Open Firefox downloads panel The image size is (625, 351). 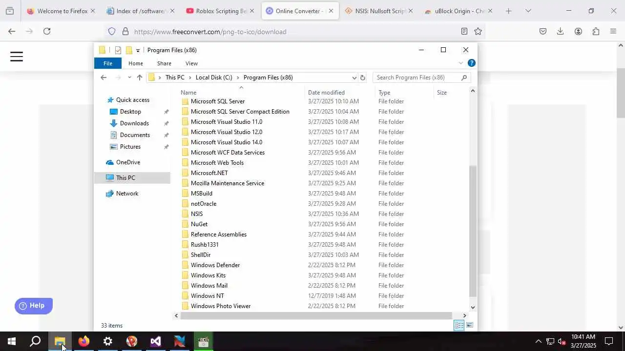click(560, 31)
